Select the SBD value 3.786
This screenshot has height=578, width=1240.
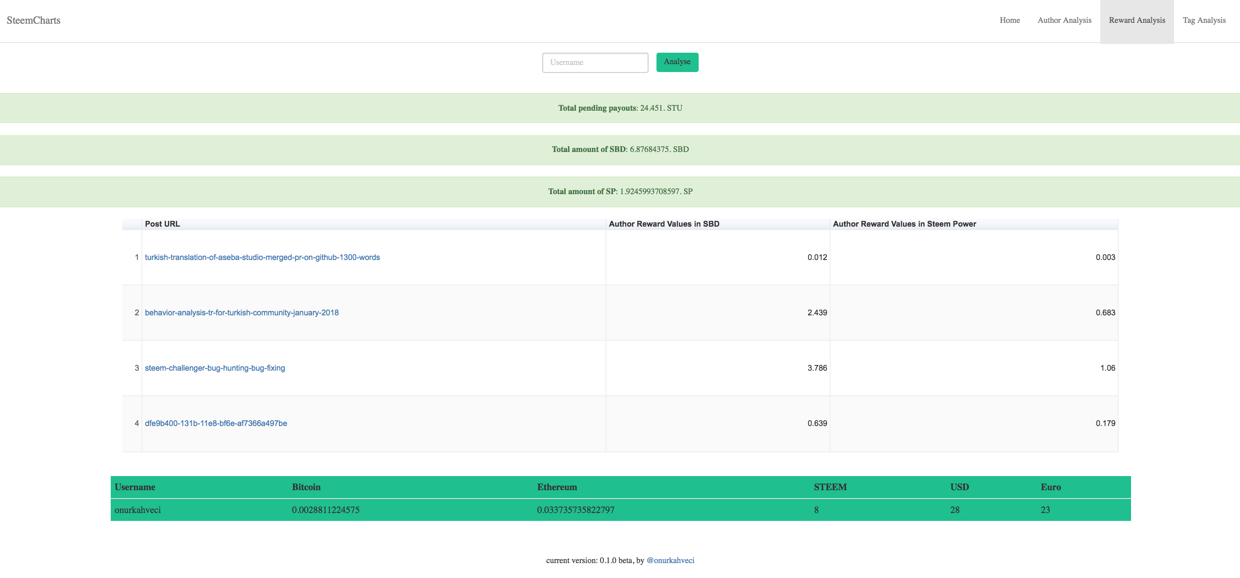(x=817, y=368)
